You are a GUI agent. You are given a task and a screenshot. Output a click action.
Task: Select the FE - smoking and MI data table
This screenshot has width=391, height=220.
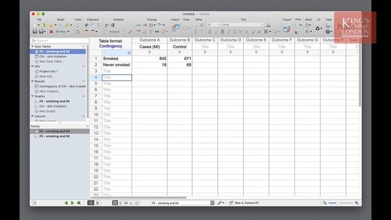click(58, 51)
